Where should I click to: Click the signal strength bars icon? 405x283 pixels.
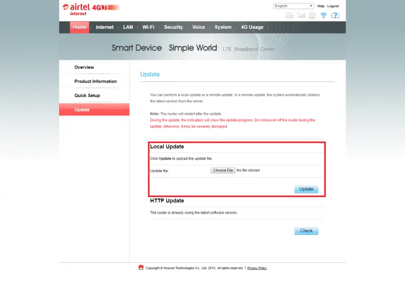pos(301,16)
